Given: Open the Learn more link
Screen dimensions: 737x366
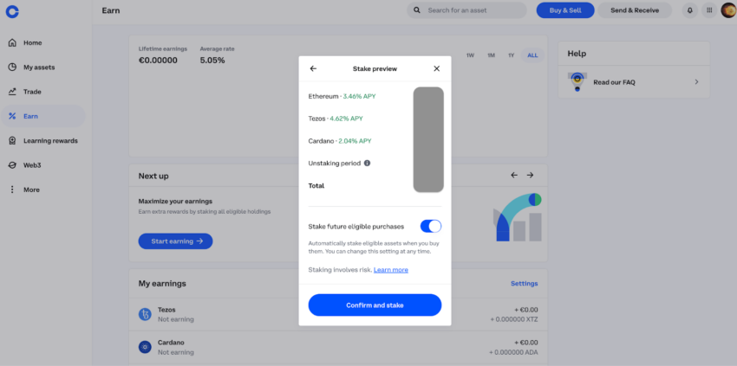Looking at the screenshot, I should tap(391, 270).
